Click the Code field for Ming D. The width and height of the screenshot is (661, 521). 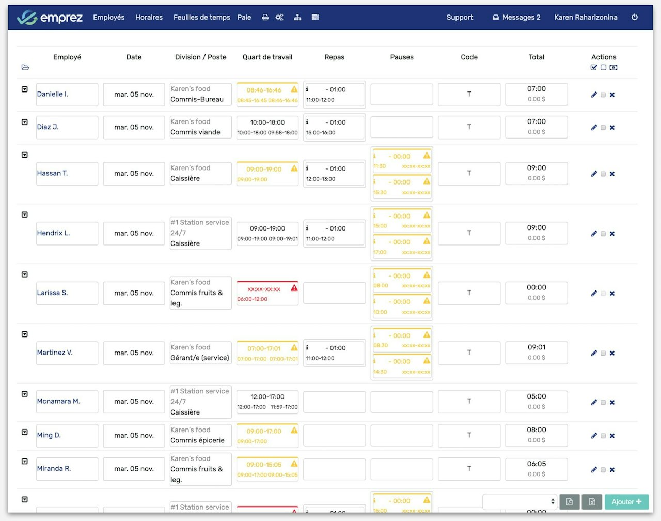469,435
